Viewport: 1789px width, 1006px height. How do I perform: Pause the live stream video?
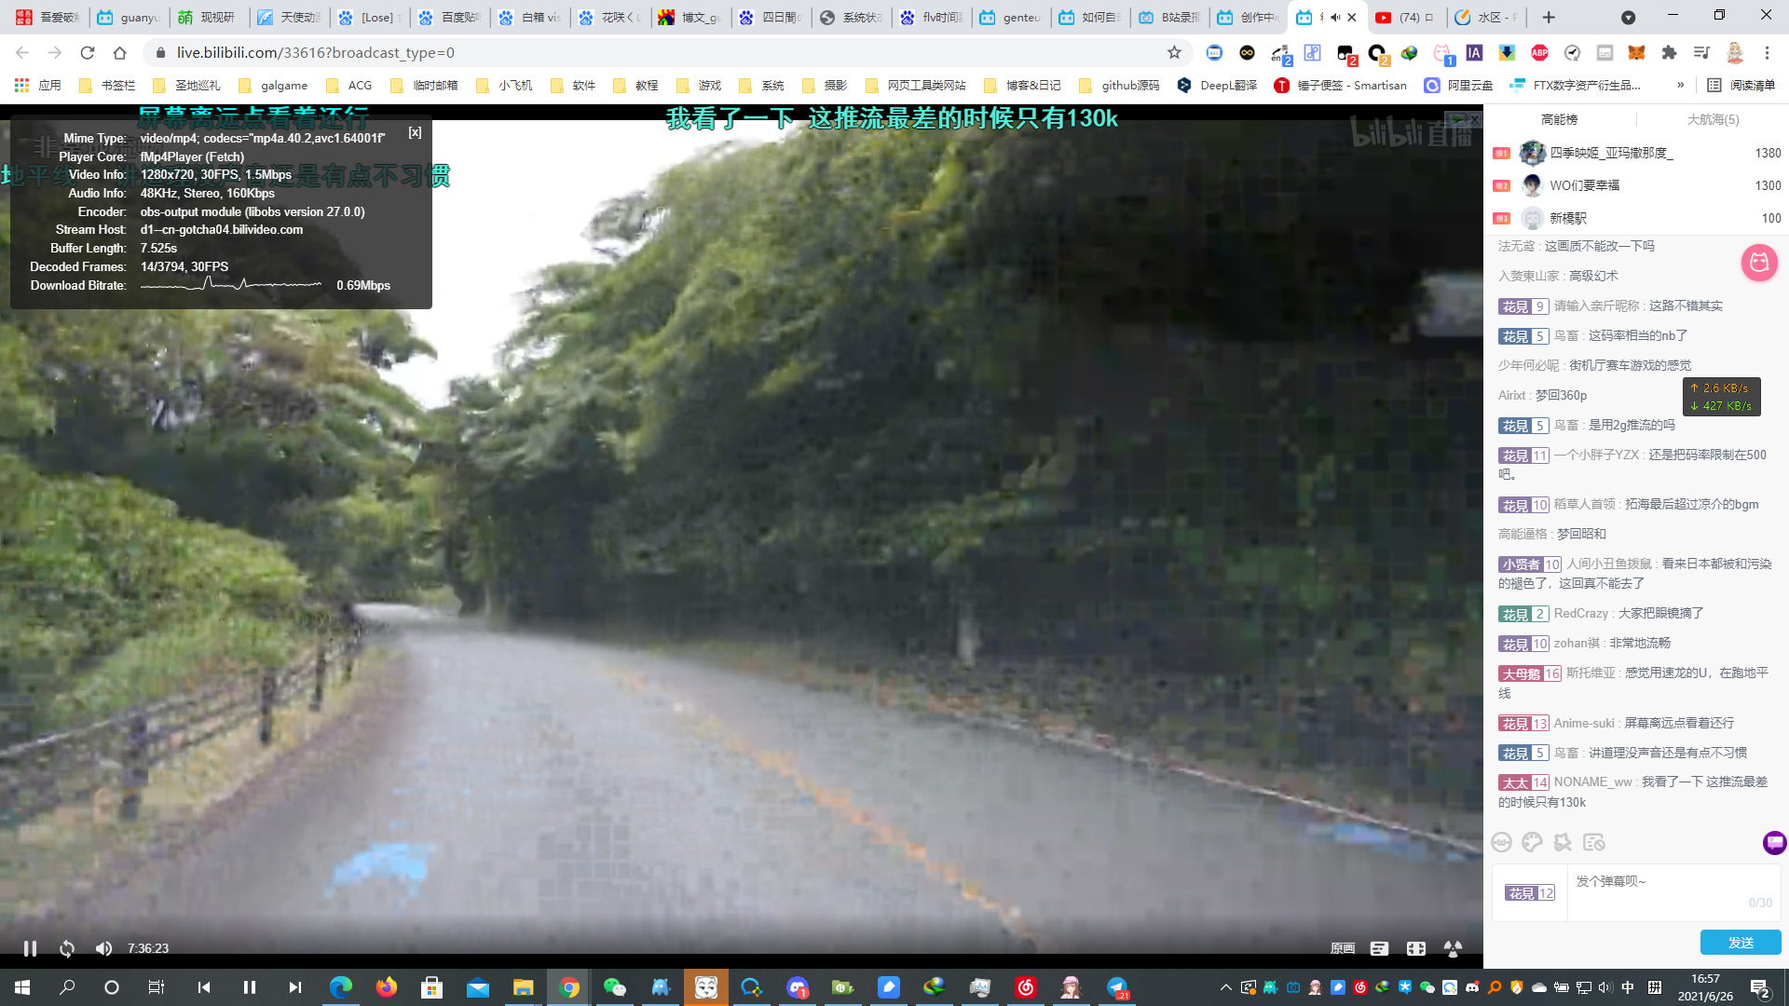(x=30, y=948)
